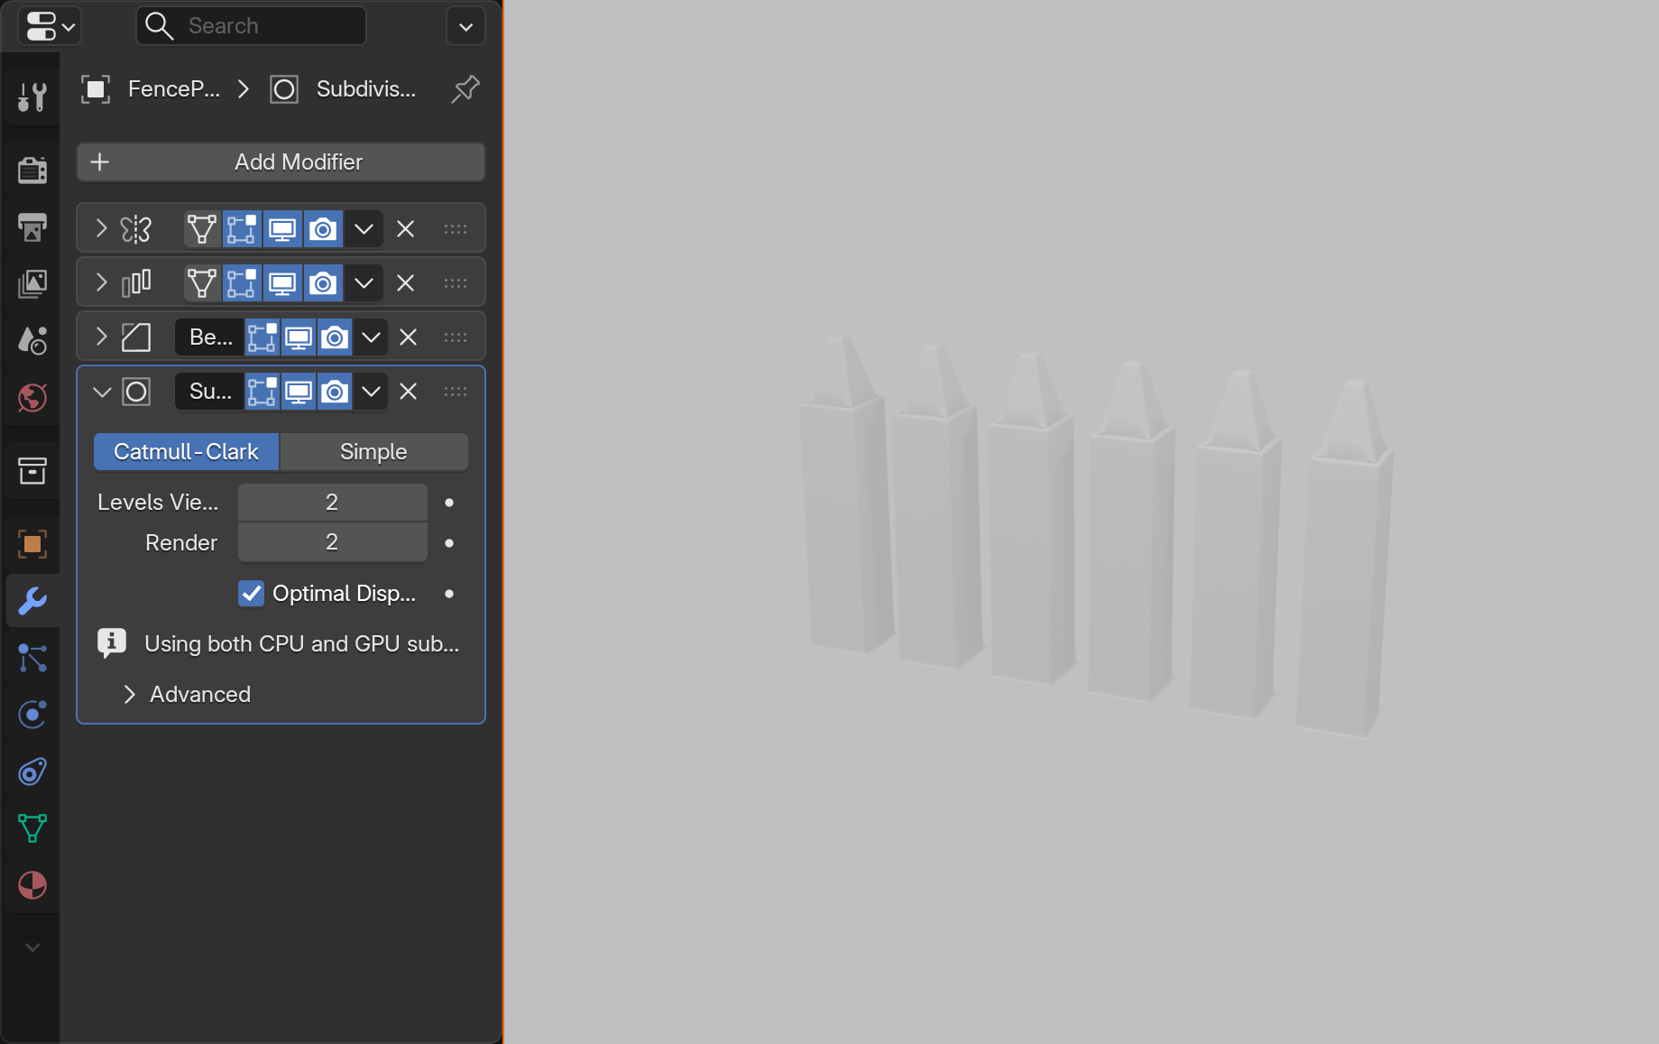
Task: Click the Su... modifier name field
Action: (209, 391)
